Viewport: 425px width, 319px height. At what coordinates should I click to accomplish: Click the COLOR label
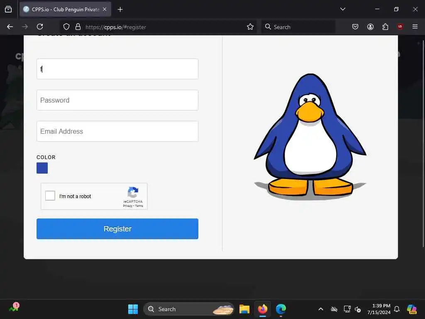coord(46,157)
